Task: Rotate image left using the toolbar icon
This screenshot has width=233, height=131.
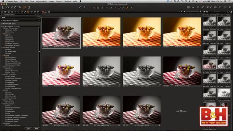Action: coord(12,7)
